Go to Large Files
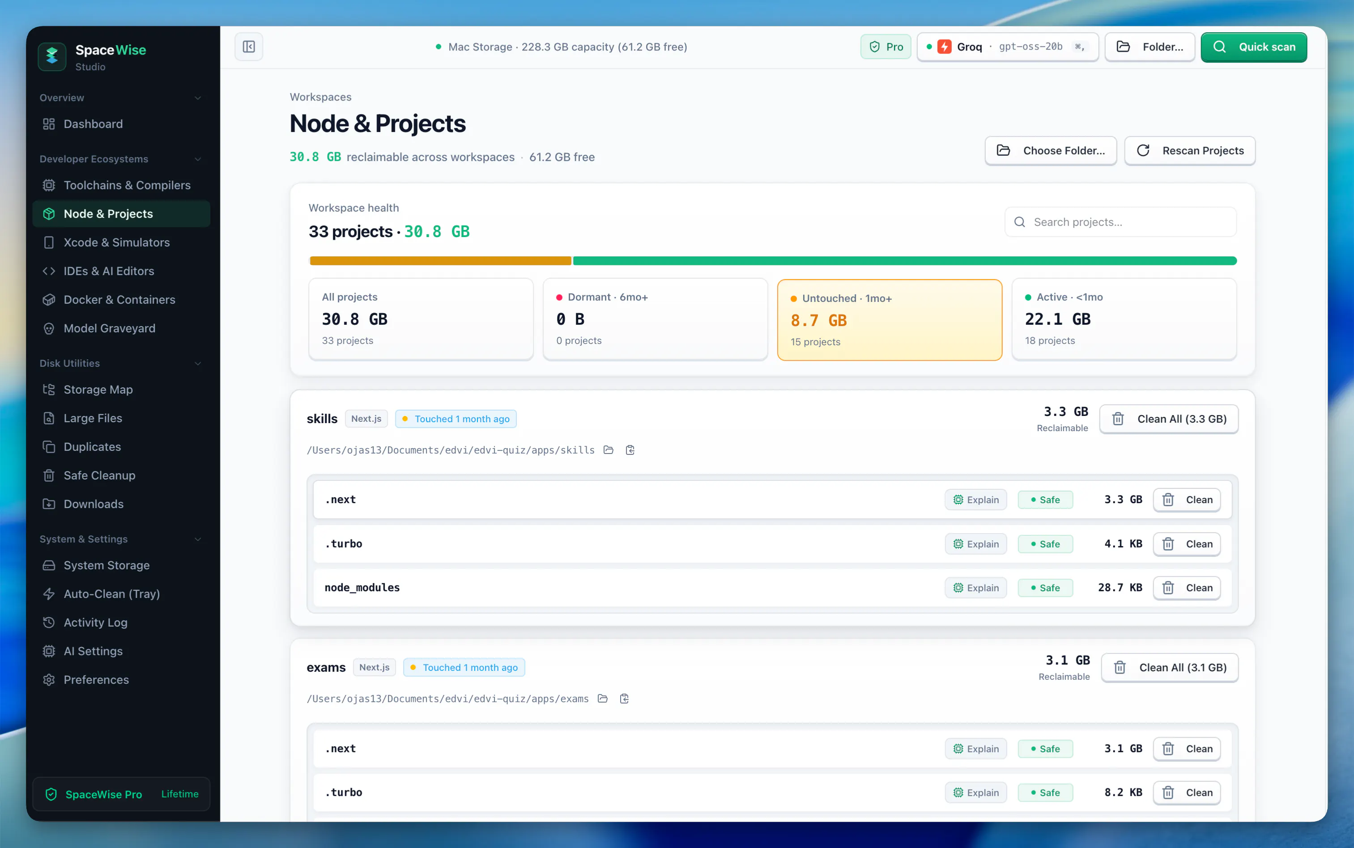The height and width of the screenshot is (848, 1354). tap(121, 418)
